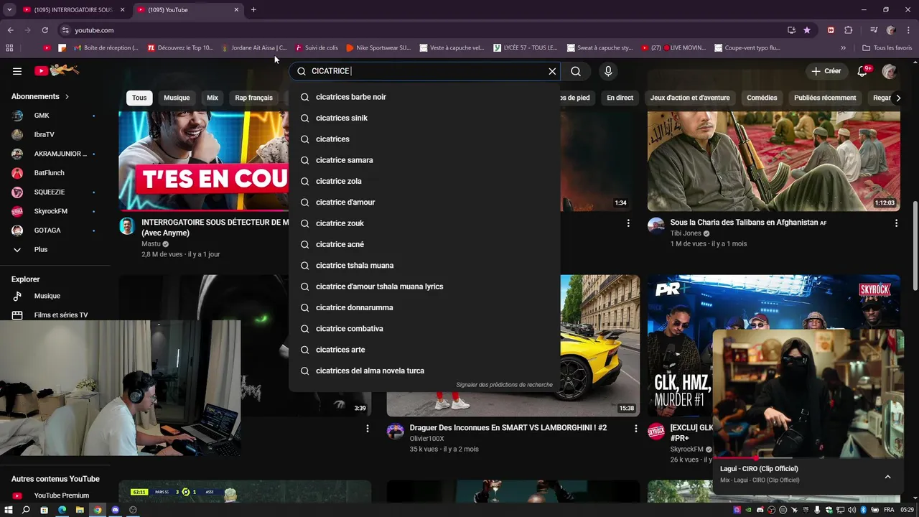Advance the filter chips with the right arrow

click(897, 98)
